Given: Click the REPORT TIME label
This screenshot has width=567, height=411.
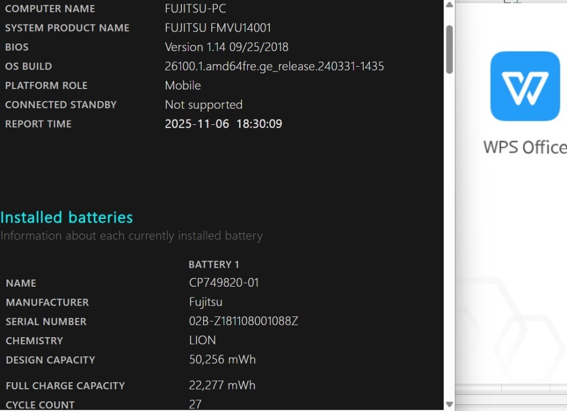Looking at the screenshot, I should pyautogui.click(x=38, y=124).
